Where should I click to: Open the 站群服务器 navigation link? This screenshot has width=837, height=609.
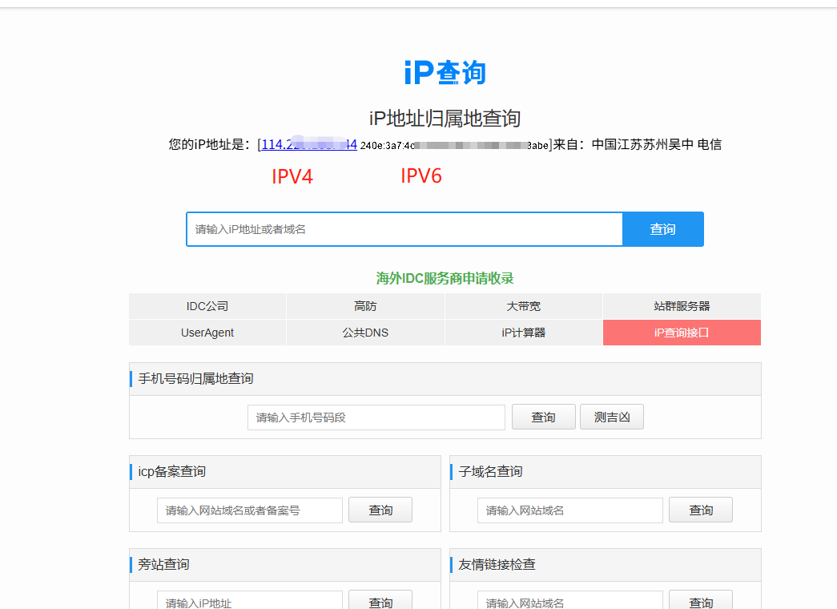[682, 306]
